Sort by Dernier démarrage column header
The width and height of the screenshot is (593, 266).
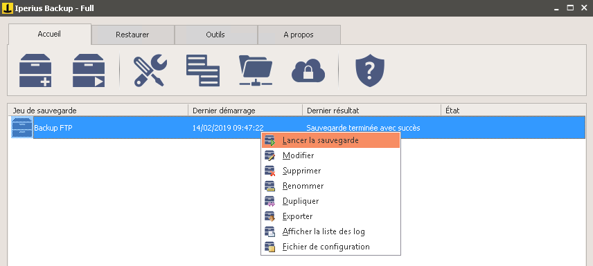point(245,111)
